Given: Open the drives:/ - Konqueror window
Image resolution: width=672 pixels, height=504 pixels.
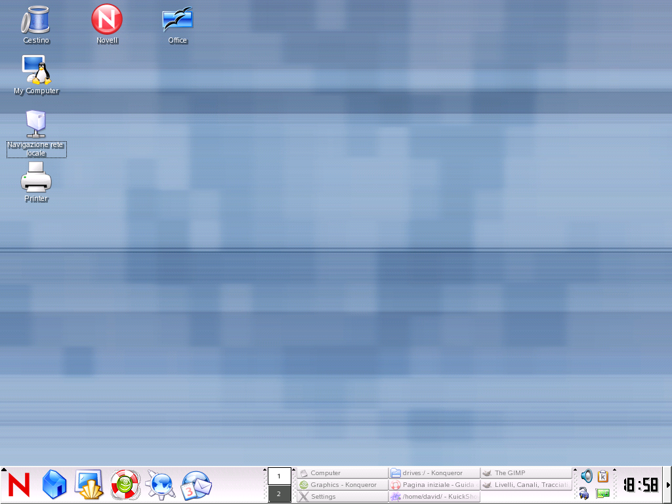Looking at the screenshot, I should point(433,472).
